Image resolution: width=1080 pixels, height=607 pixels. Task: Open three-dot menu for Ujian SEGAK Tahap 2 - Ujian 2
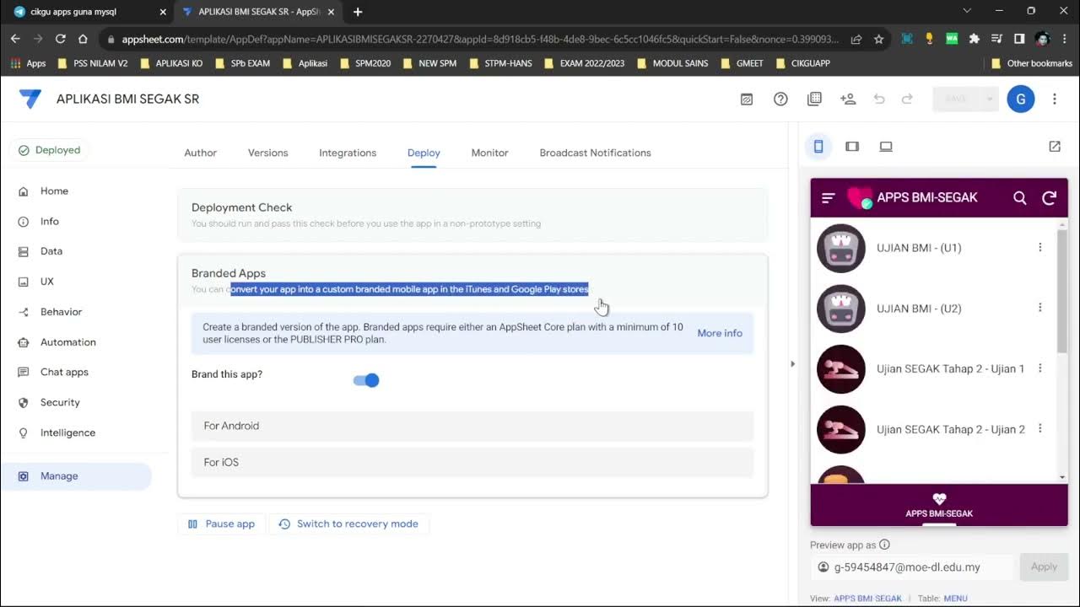(x=1039, y=429)
